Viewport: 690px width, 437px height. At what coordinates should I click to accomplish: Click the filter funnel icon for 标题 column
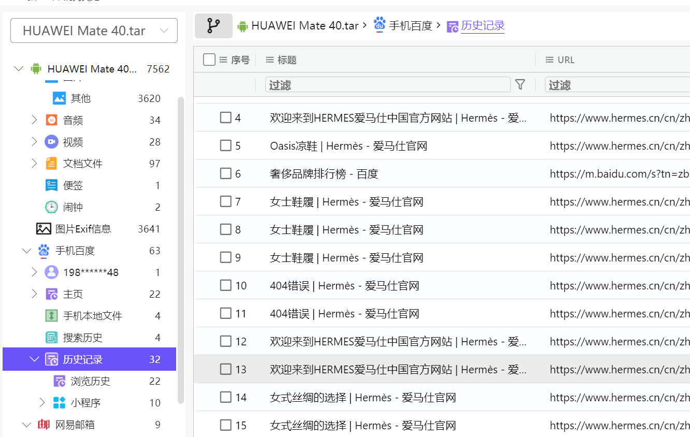click(520, 84)
